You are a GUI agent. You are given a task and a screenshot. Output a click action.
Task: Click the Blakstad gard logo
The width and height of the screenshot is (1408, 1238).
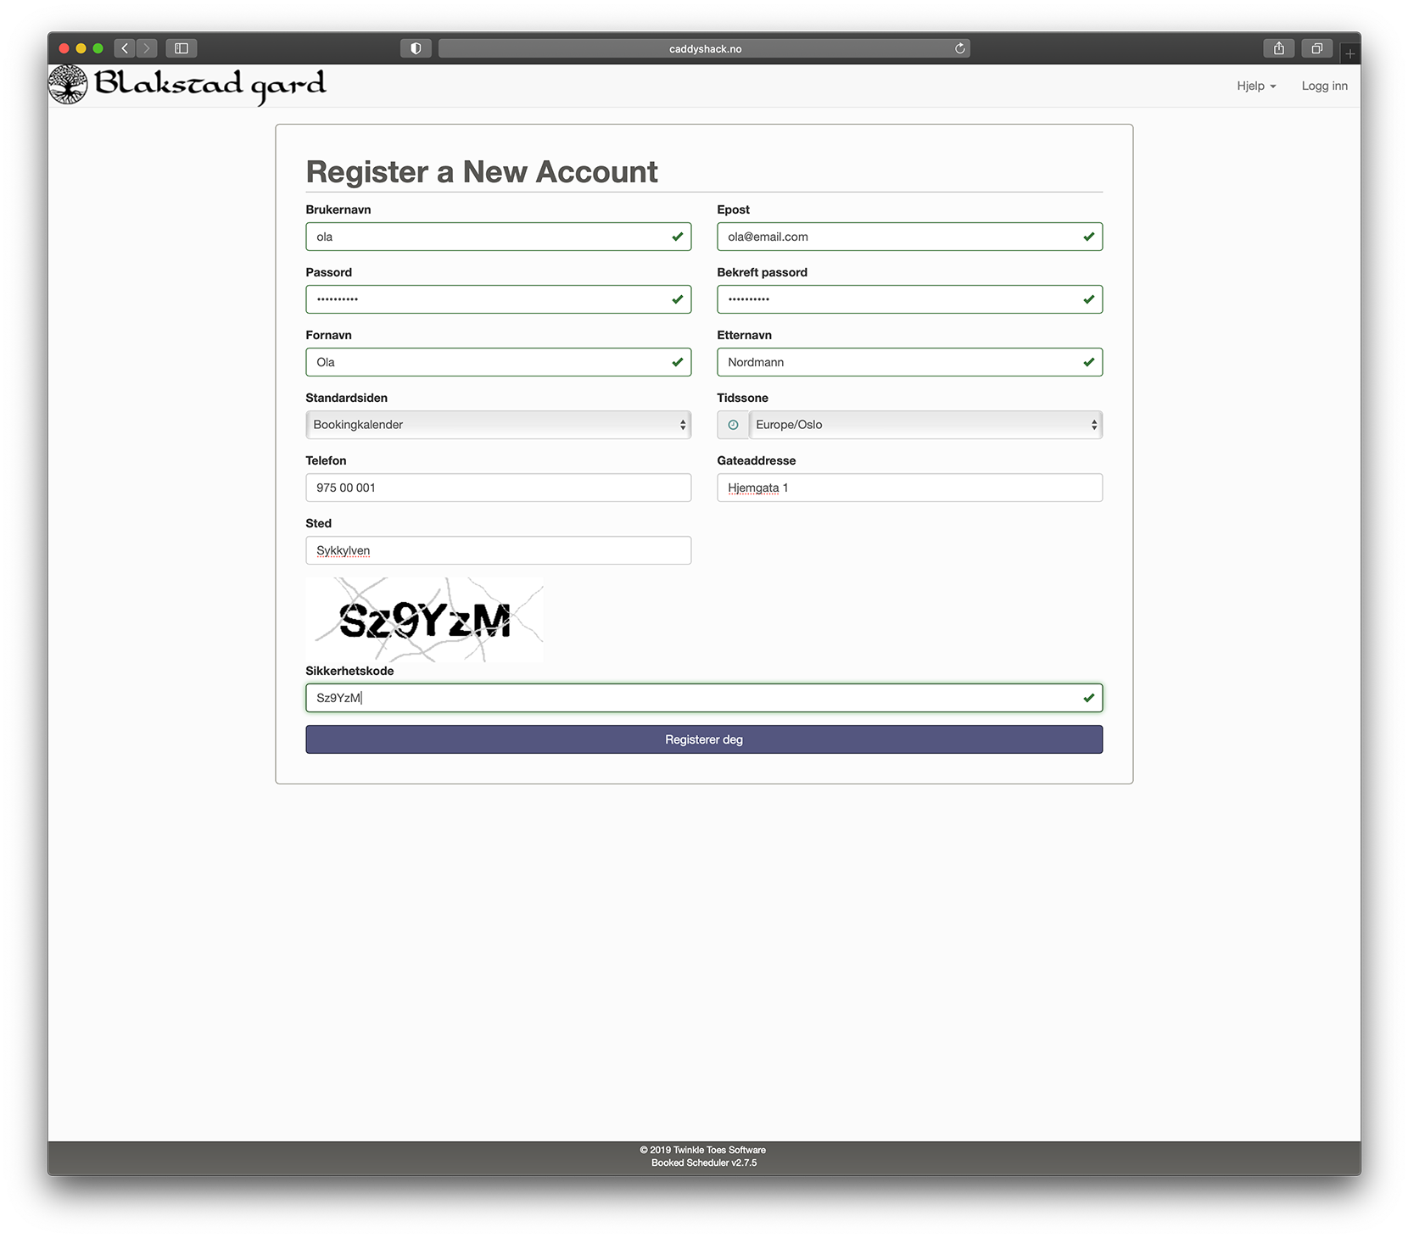coord(188,85)
